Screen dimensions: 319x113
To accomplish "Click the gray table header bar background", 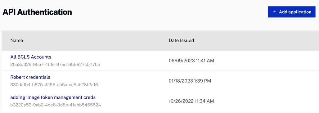I will point(160,41).
